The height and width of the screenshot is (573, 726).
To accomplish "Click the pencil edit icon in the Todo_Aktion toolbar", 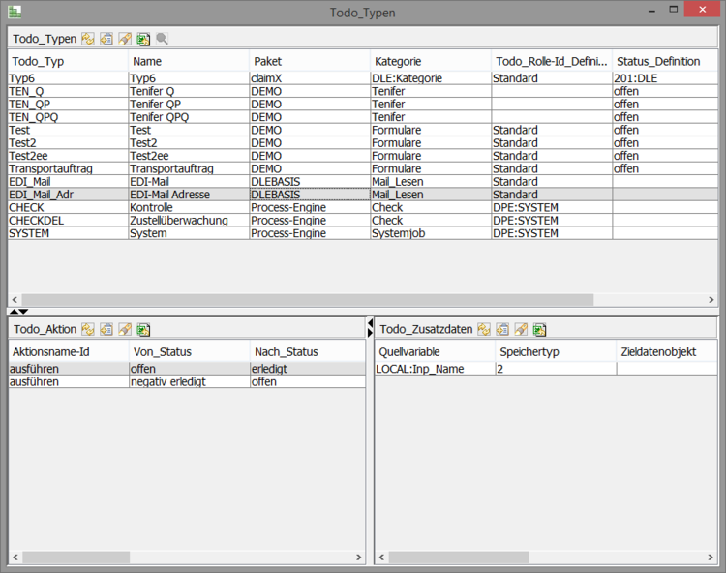I will [x=125, y=329].
